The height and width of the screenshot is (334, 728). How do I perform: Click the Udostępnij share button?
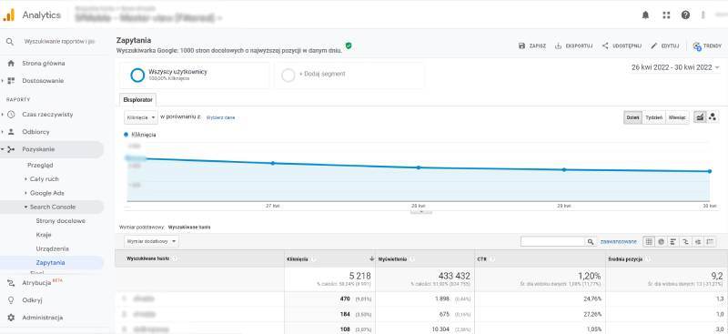(622, 46)
